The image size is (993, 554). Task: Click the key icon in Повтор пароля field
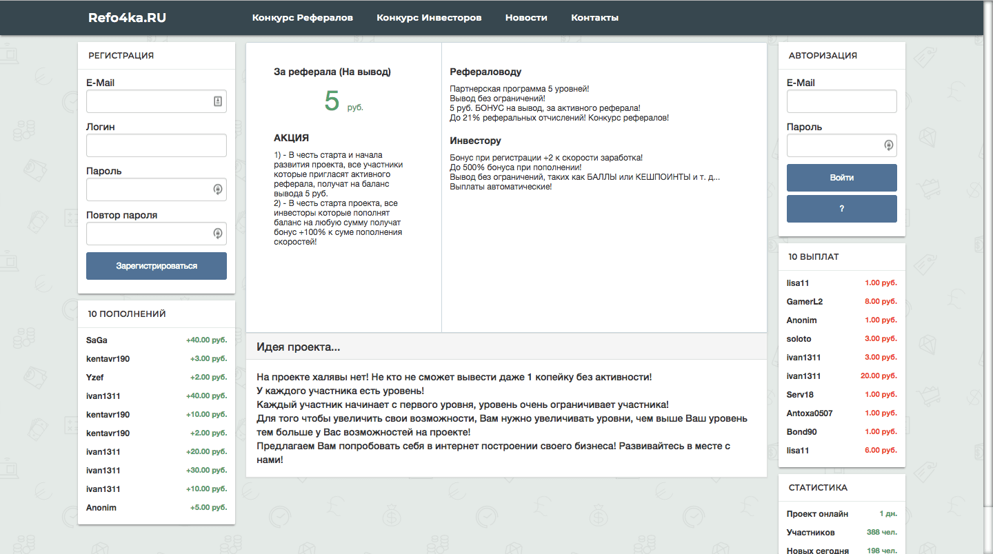click(218, 234)
